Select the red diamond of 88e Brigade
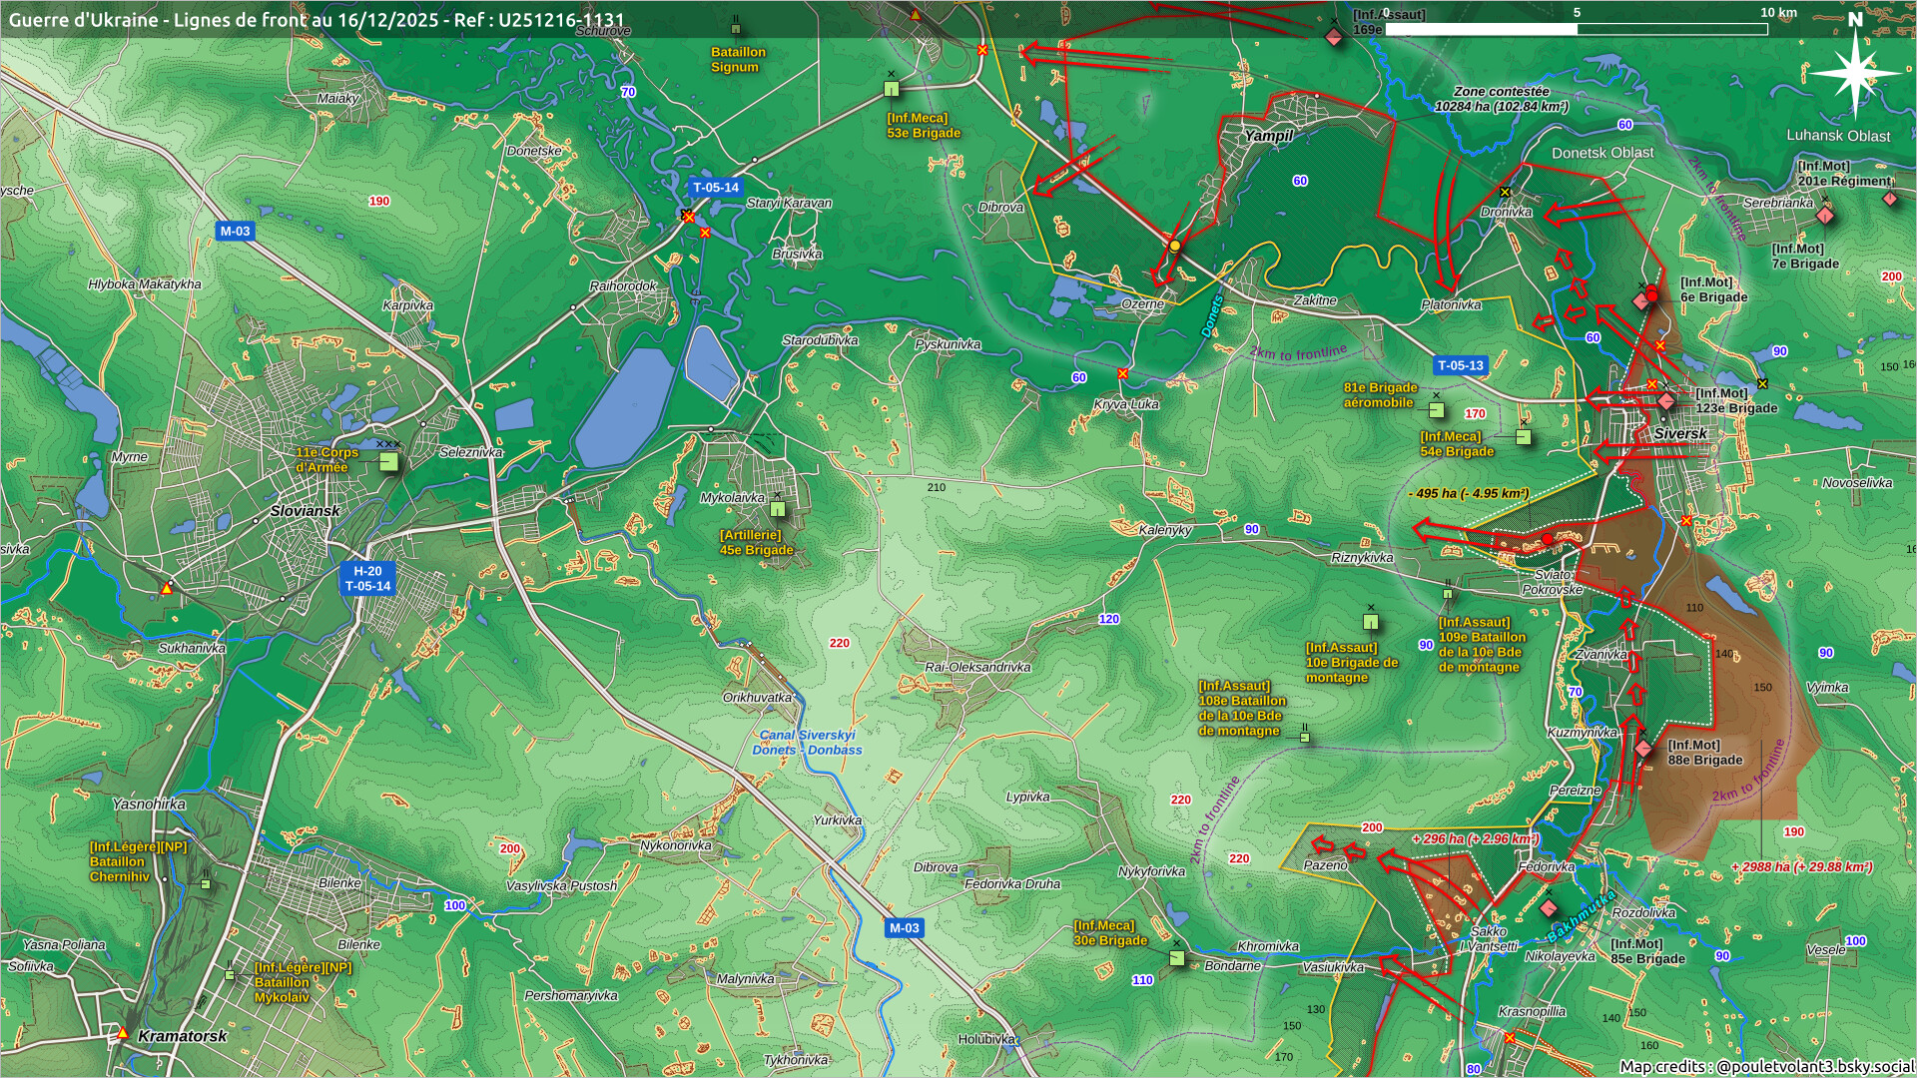The width and height of the screenshot is (1917, 1078). coord(1643,749)
